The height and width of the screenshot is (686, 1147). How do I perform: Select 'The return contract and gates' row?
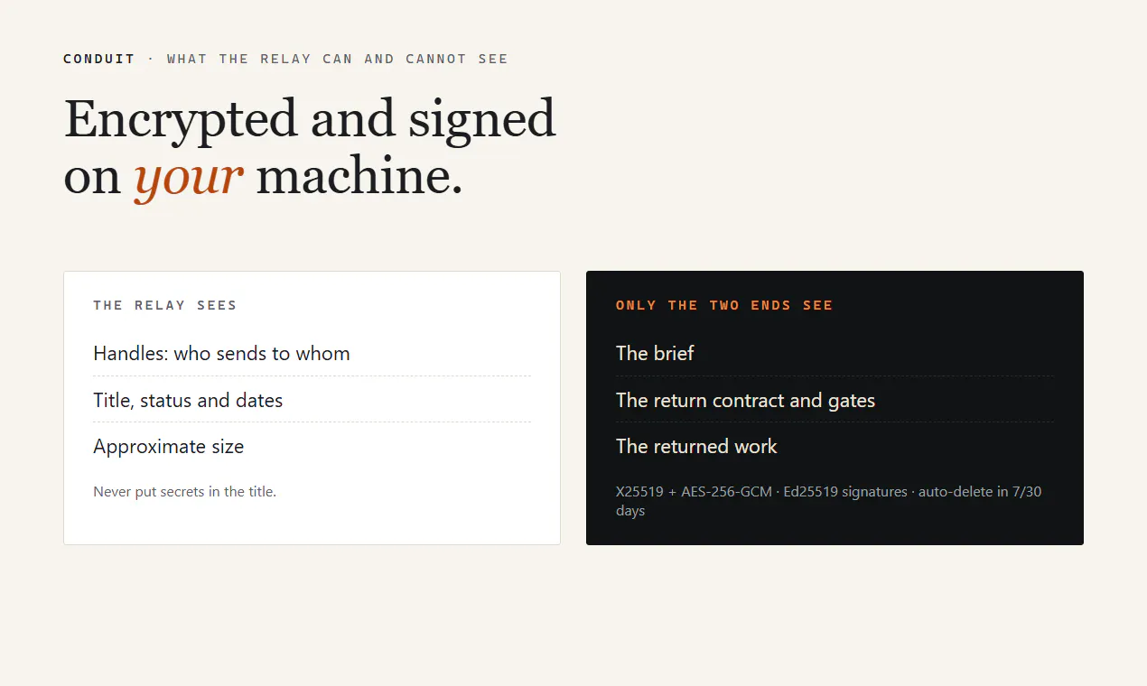point(835,400)
